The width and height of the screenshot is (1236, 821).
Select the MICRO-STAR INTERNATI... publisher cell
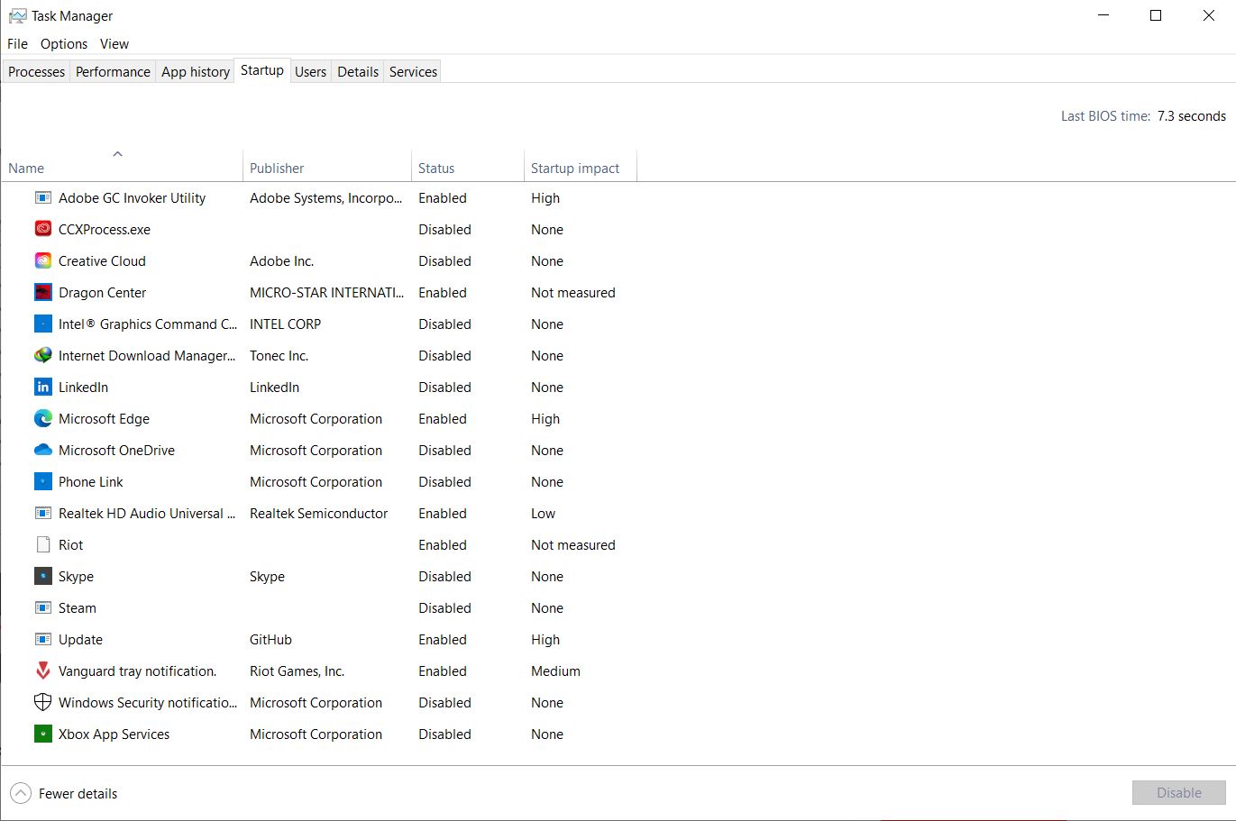click(x=326, y=292)
